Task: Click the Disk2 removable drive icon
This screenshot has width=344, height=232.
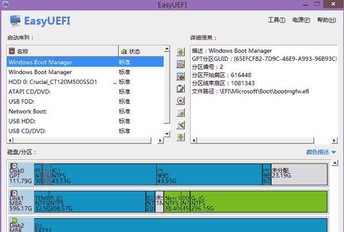Action: tap(14, 221)
